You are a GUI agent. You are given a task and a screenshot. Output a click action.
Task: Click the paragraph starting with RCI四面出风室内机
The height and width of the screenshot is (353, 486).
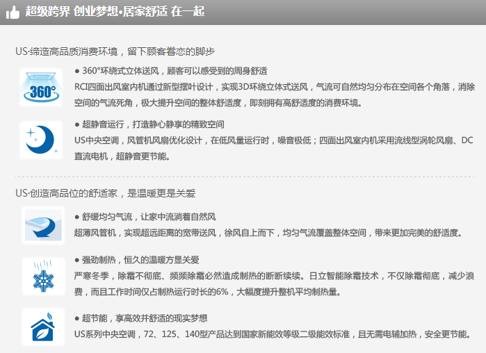point(274,95)
